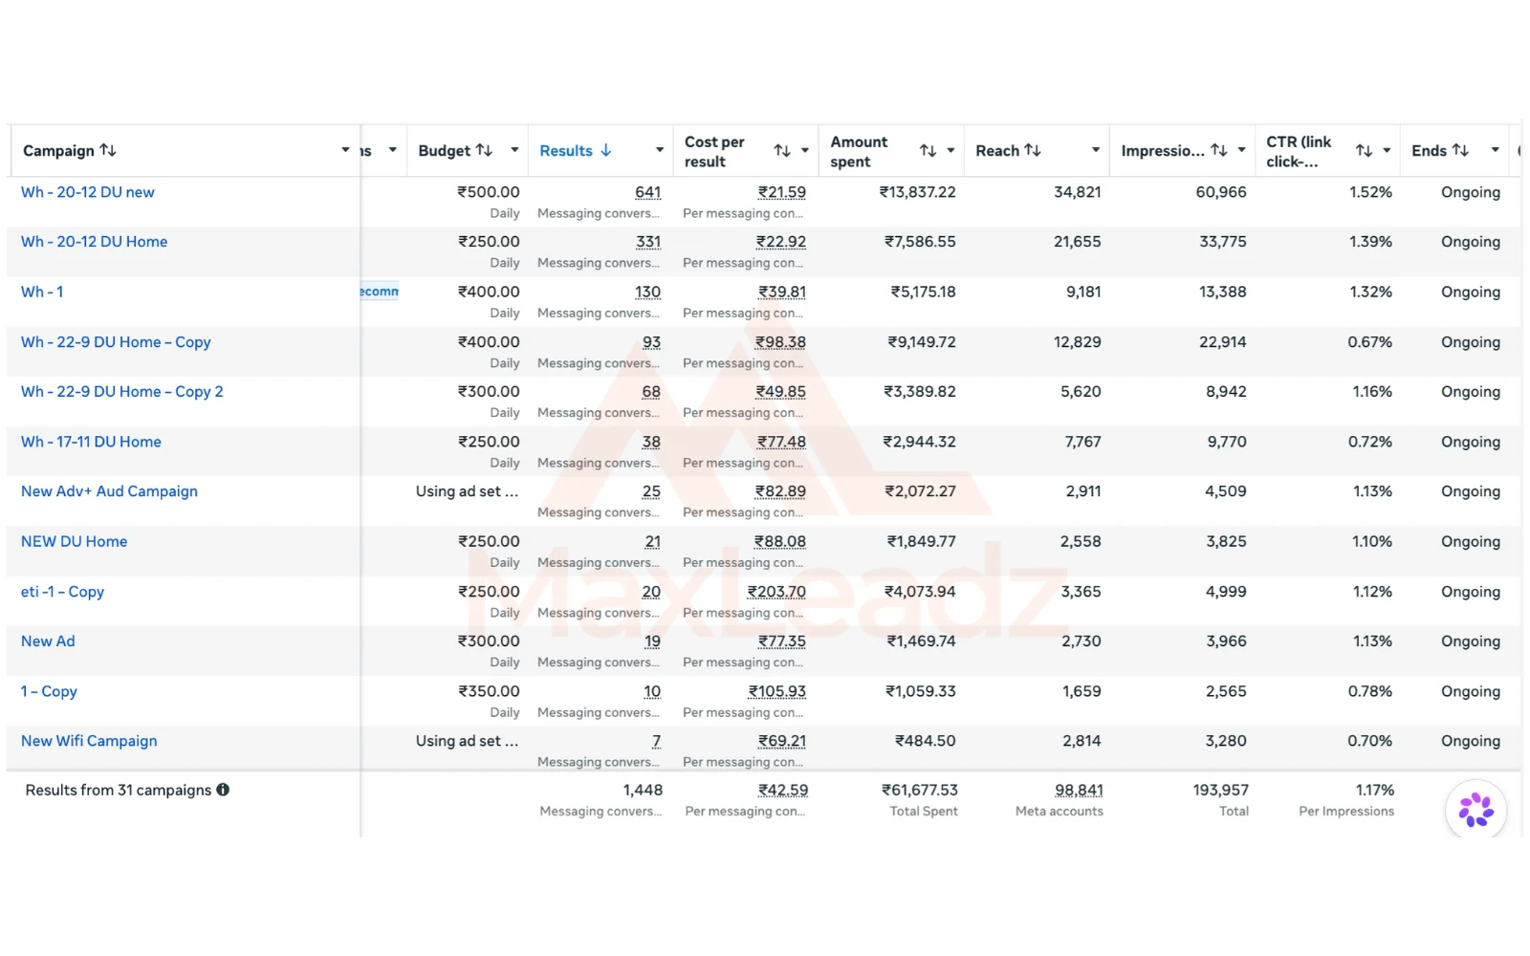Sort by Ends column arrows
This screenshot has height=956, width=1530.
click(1460, 150)
